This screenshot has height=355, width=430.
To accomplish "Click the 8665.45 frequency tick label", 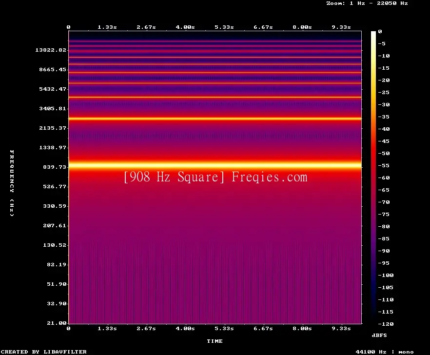I will 53,69.
